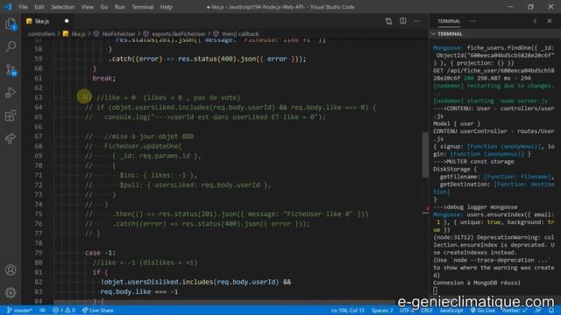Click line number 79 in gutter
The image size is (561, 315).
point(39,253)
